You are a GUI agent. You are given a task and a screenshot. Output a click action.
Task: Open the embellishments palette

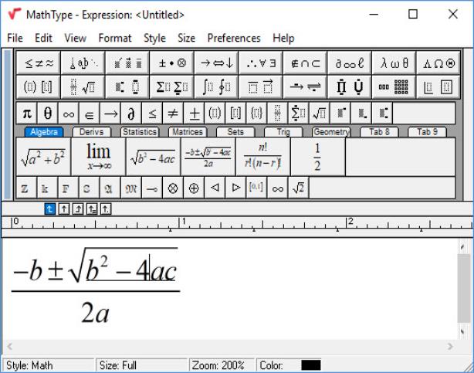tap(127, 63)
